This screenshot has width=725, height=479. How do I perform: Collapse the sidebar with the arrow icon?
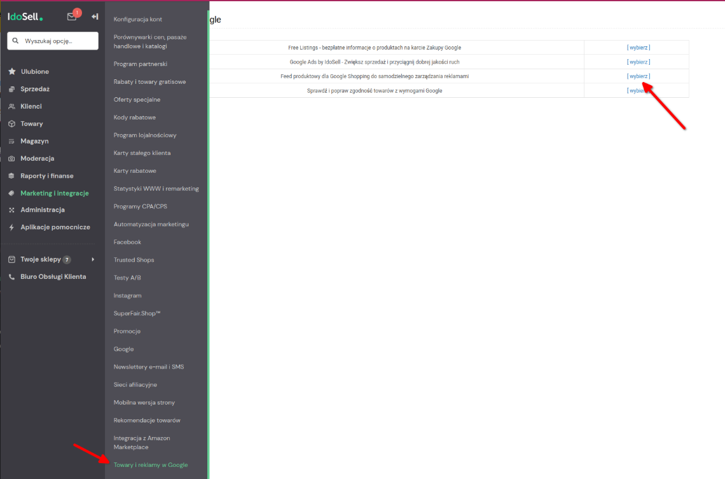95,17
